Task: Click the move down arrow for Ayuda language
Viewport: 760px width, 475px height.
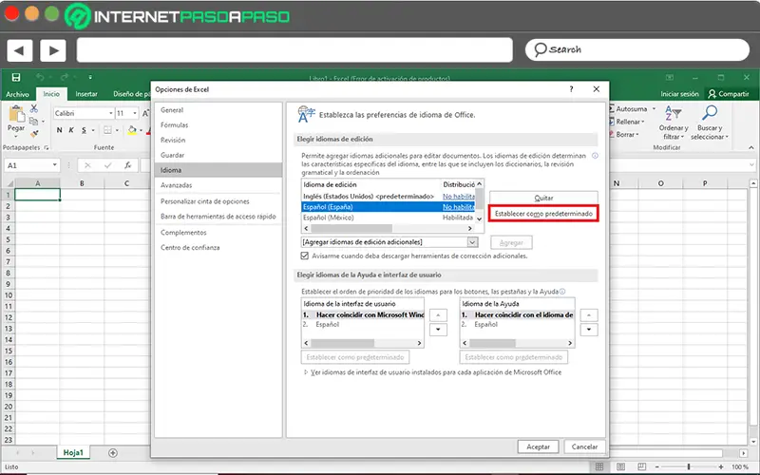Action: tap(589, 330)
